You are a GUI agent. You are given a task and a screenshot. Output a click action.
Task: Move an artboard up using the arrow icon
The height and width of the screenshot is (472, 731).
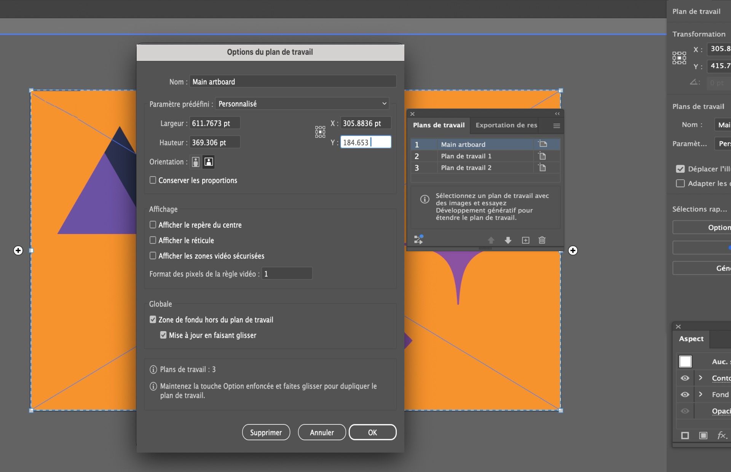[491, 240]
